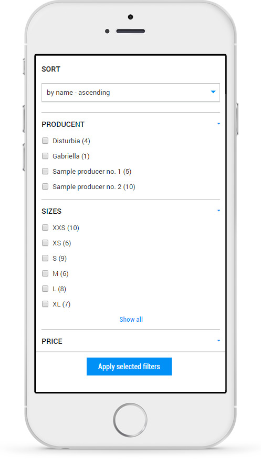This screenshot has height=465, width=261.
Task: Select Sample producer no. 2 checkbox
Action: [45, 186]
